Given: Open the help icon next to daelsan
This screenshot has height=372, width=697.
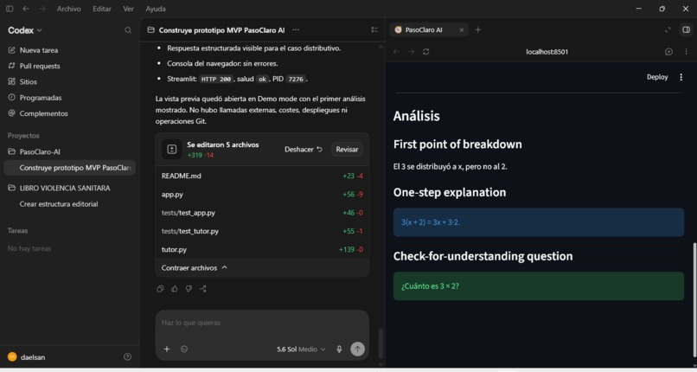Looking at the screenshot, I should (128, 357).
